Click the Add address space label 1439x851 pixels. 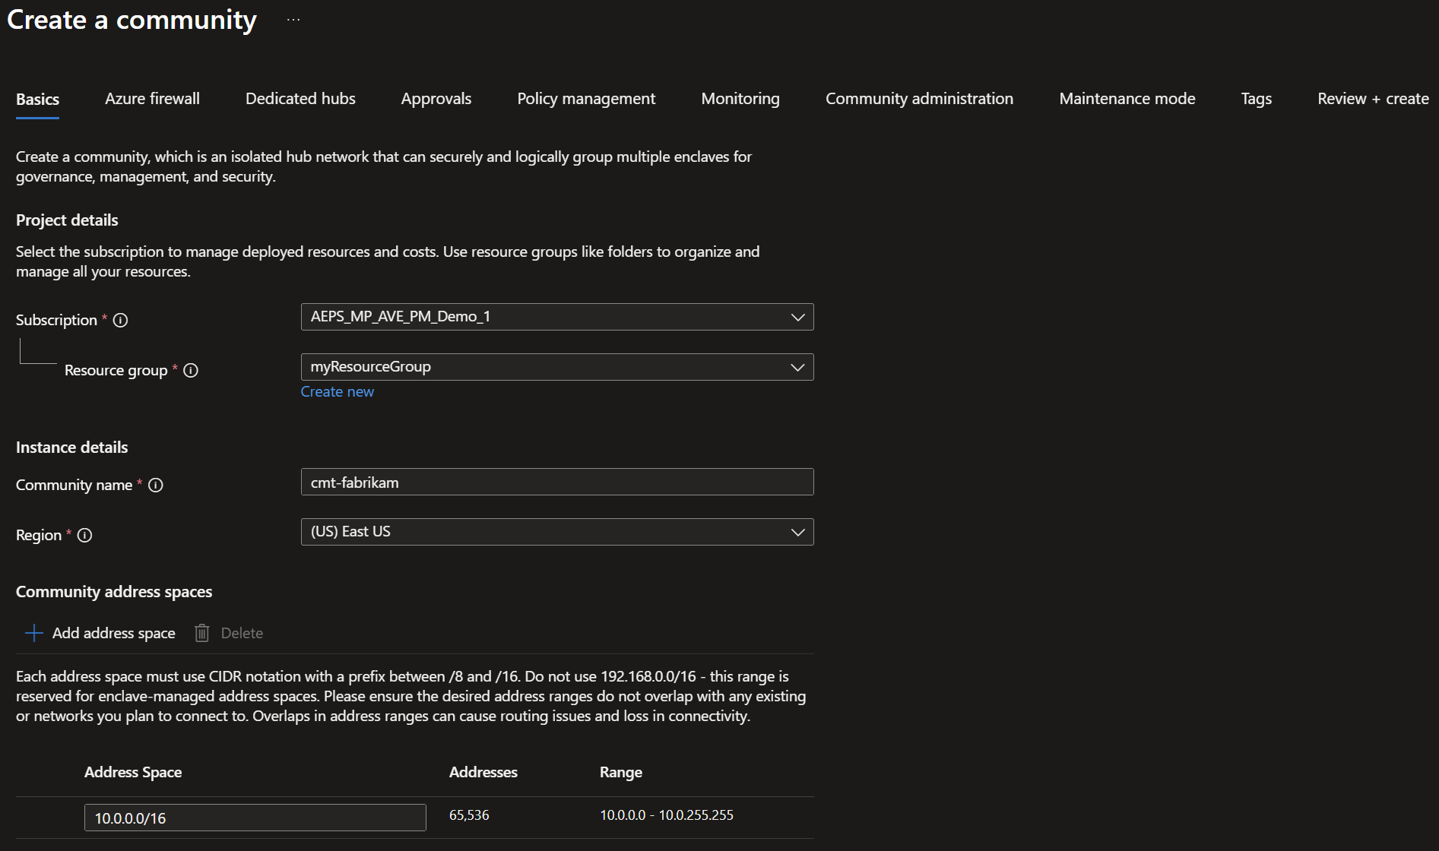coord(114,633)
